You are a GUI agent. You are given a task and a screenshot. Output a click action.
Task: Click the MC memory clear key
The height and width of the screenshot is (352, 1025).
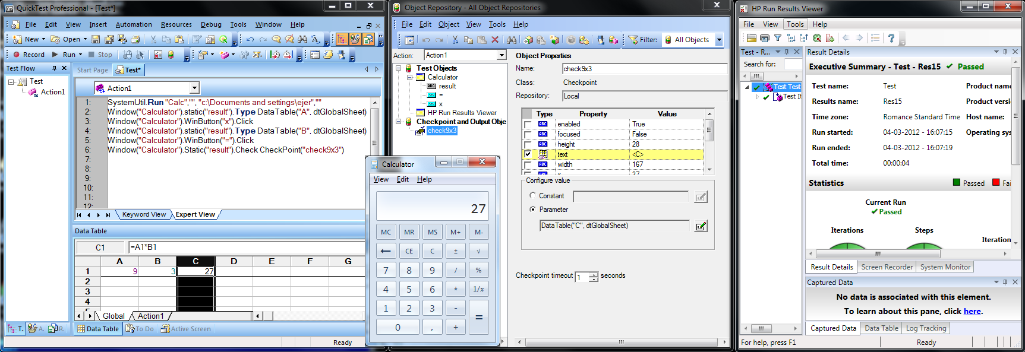(386, 232)
